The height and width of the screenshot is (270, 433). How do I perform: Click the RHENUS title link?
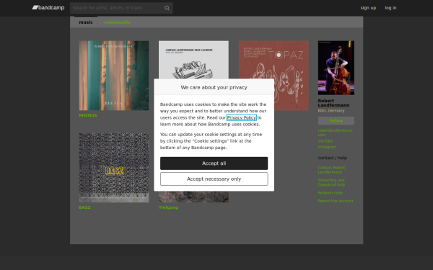point(88,115)
